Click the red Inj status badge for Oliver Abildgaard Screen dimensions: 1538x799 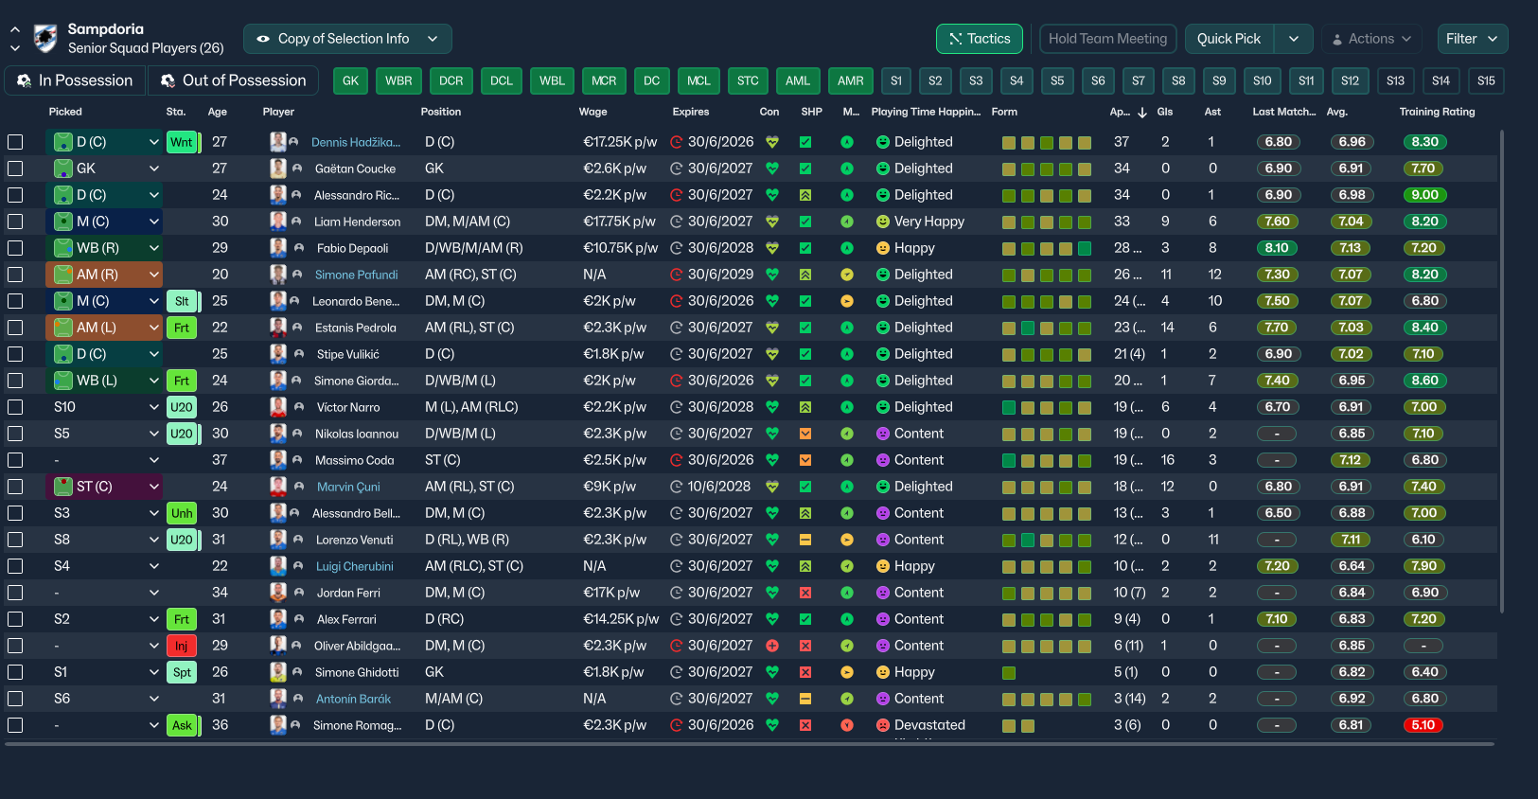181,646
